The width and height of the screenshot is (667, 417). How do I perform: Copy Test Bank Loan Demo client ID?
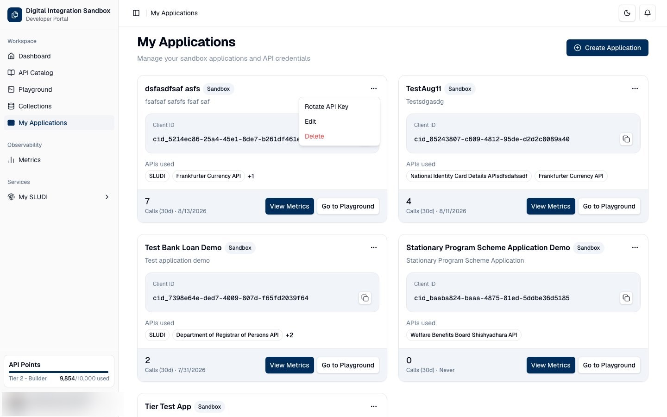(x=365, y=298)
